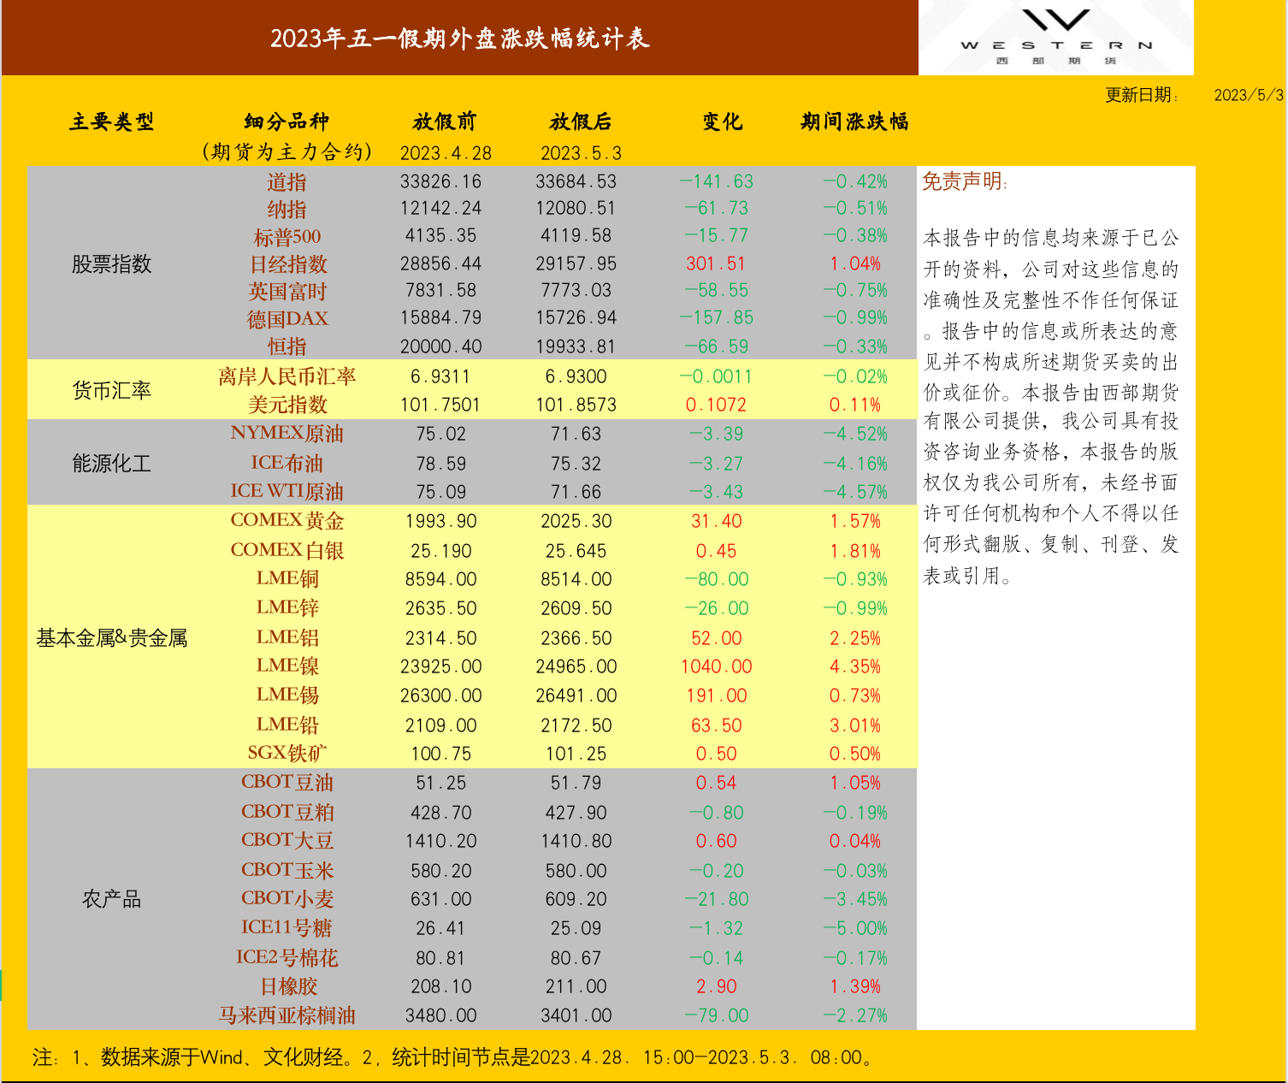Select the 期间涨跌幅 column header
Viewport: 1288px width, 1083px height.
854,121
